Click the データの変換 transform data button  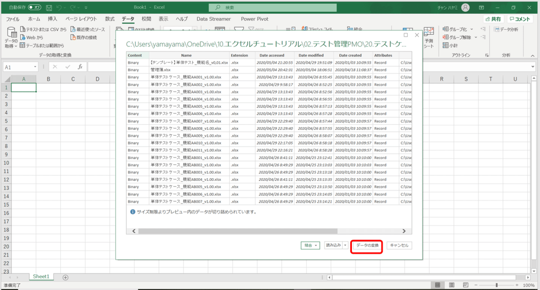[x=367, y=245]
